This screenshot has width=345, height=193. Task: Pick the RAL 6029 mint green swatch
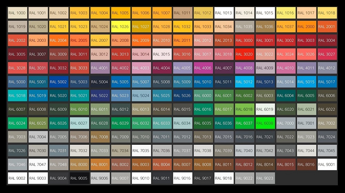[120, 123]
